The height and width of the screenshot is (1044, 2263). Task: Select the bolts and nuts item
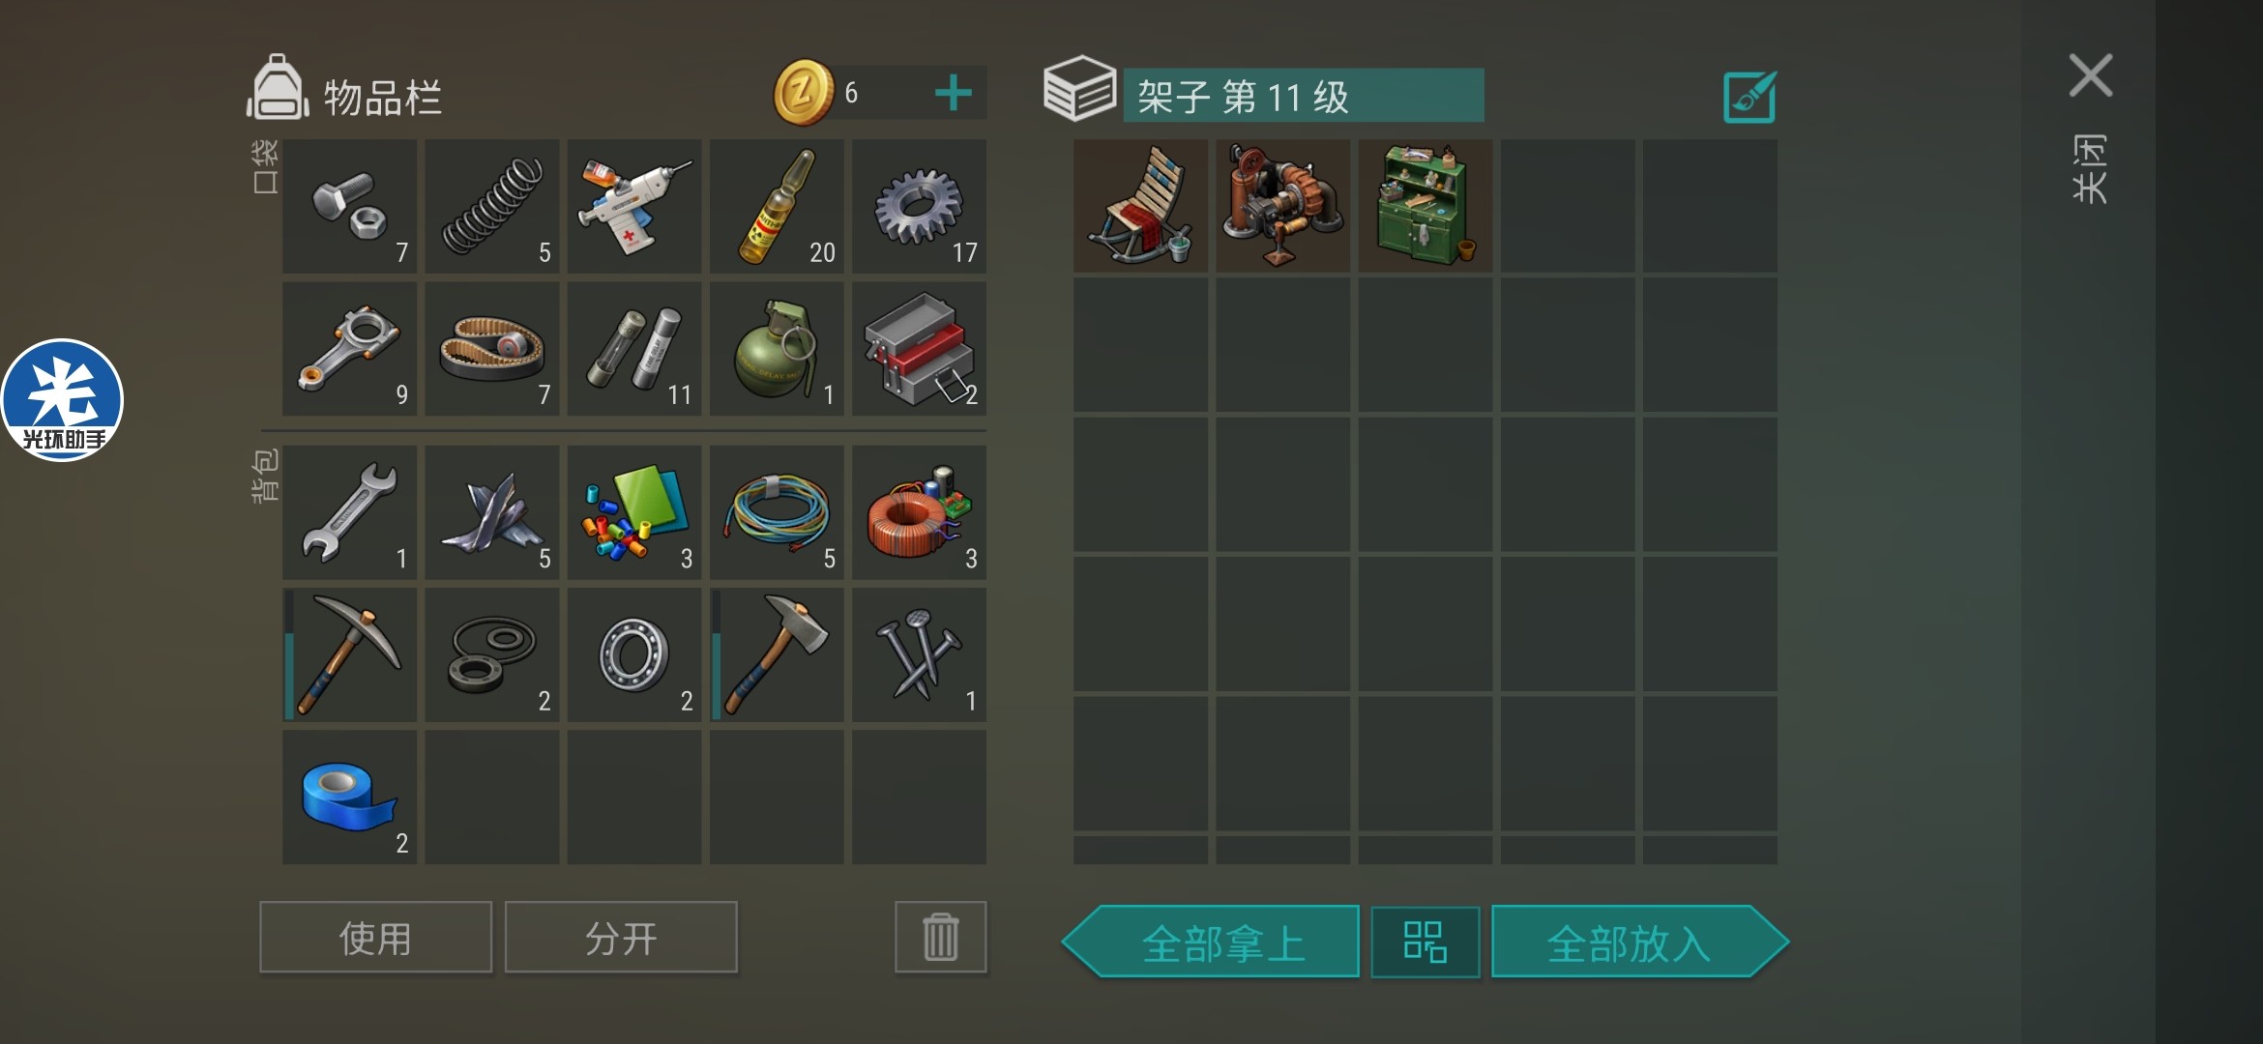349,206
